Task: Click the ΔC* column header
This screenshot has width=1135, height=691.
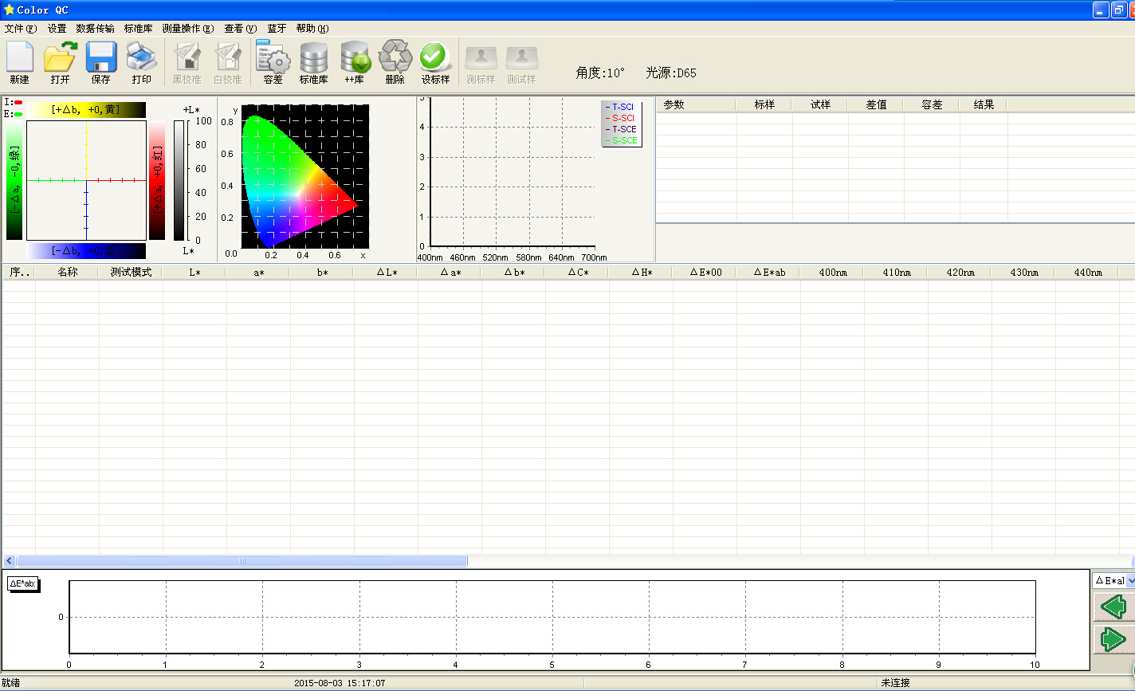Action: [x=577, y=272]
